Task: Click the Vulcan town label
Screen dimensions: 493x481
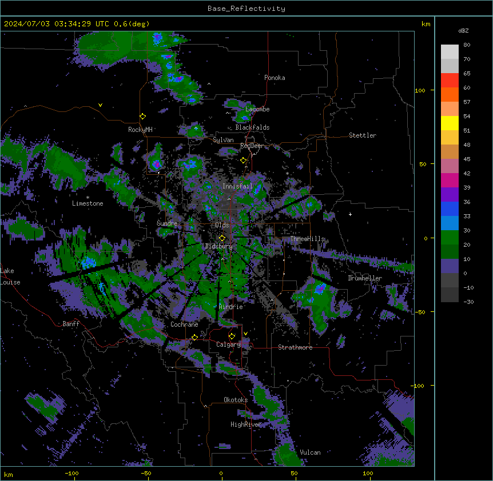Action: (x=311, y=452)
